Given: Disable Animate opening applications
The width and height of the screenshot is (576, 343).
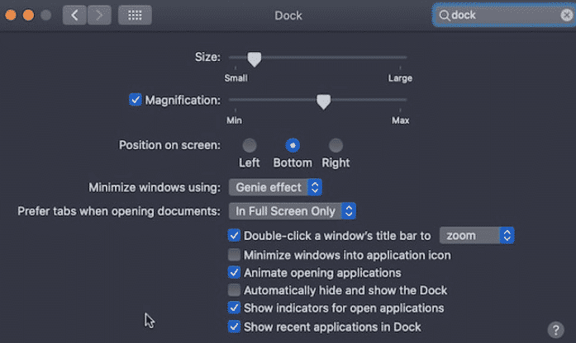Looking at the screenshot, I should 234,272.
